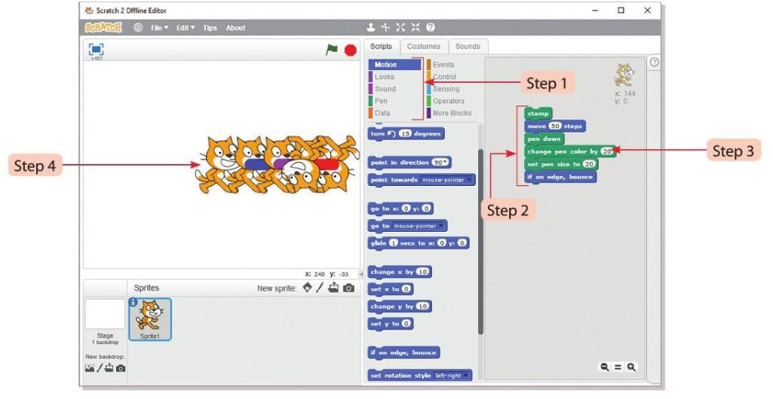The height and width of the screenshot is (399, 773).
Task: Select the Duplicate stamp tool in toolbar
Action: click(x=371, y=28)
